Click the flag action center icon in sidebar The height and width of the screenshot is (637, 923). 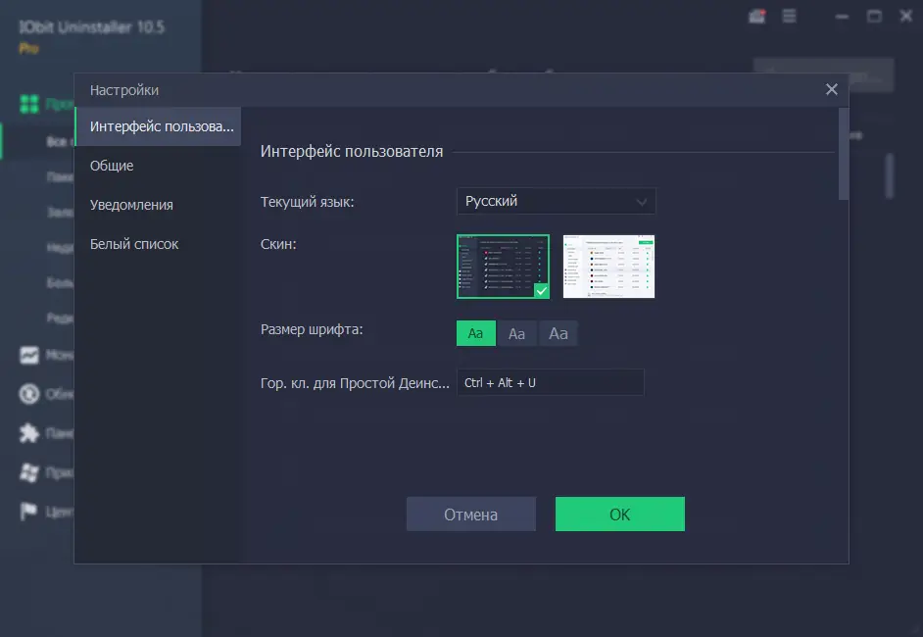pyautogui.click(x=28, y=512)
